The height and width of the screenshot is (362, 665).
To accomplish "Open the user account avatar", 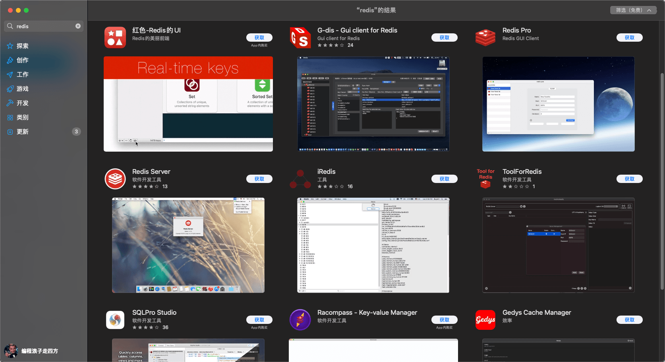I will (x=11, y=351).
